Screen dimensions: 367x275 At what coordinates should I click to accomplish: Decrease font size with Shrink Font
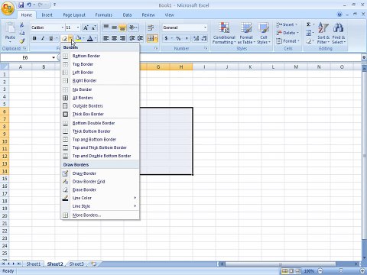[x=93, y=27]
